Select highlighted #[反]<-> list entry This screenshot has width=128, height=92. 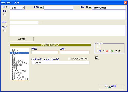[19, 53]
